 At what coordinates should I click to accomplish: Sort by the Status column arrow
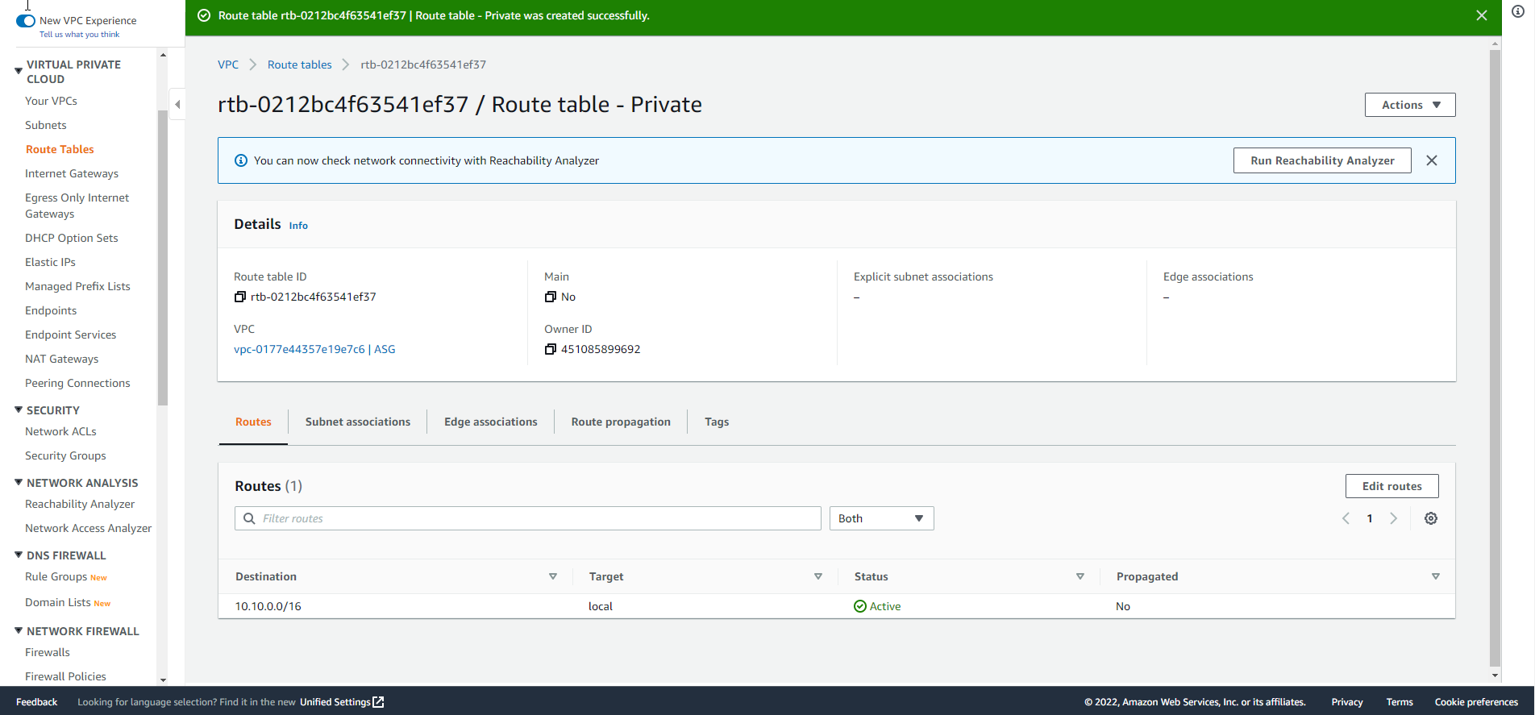1080,576
